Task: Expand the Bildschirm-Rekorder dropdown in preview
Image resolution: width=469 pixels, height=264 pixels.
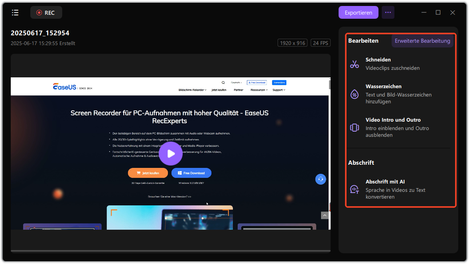Action: point(192,90)
